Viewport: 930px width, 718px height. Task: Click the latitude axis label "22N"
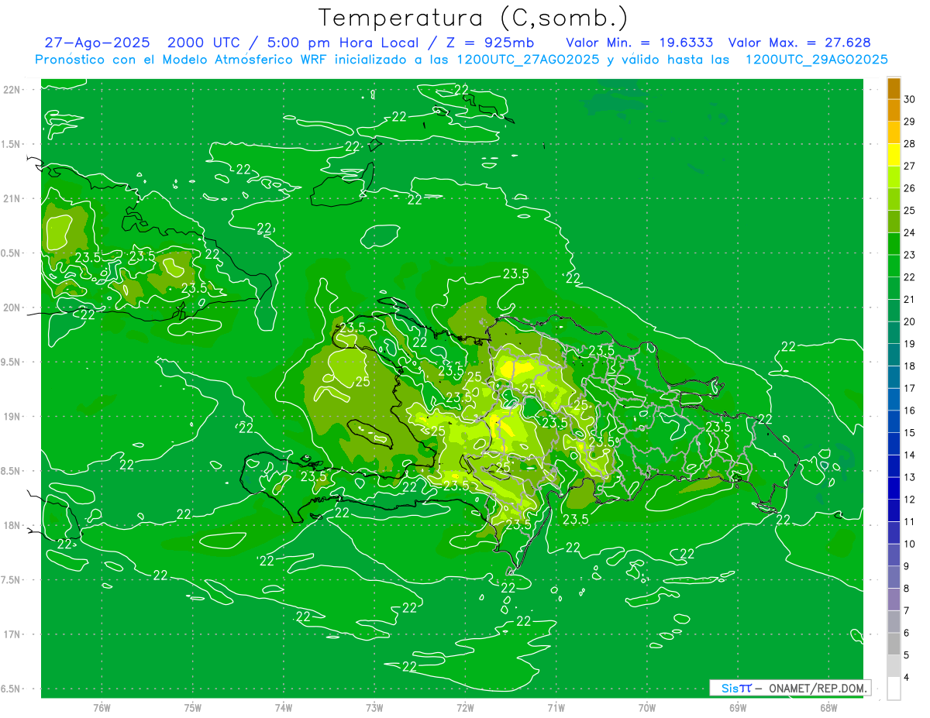tap(13, 89)
